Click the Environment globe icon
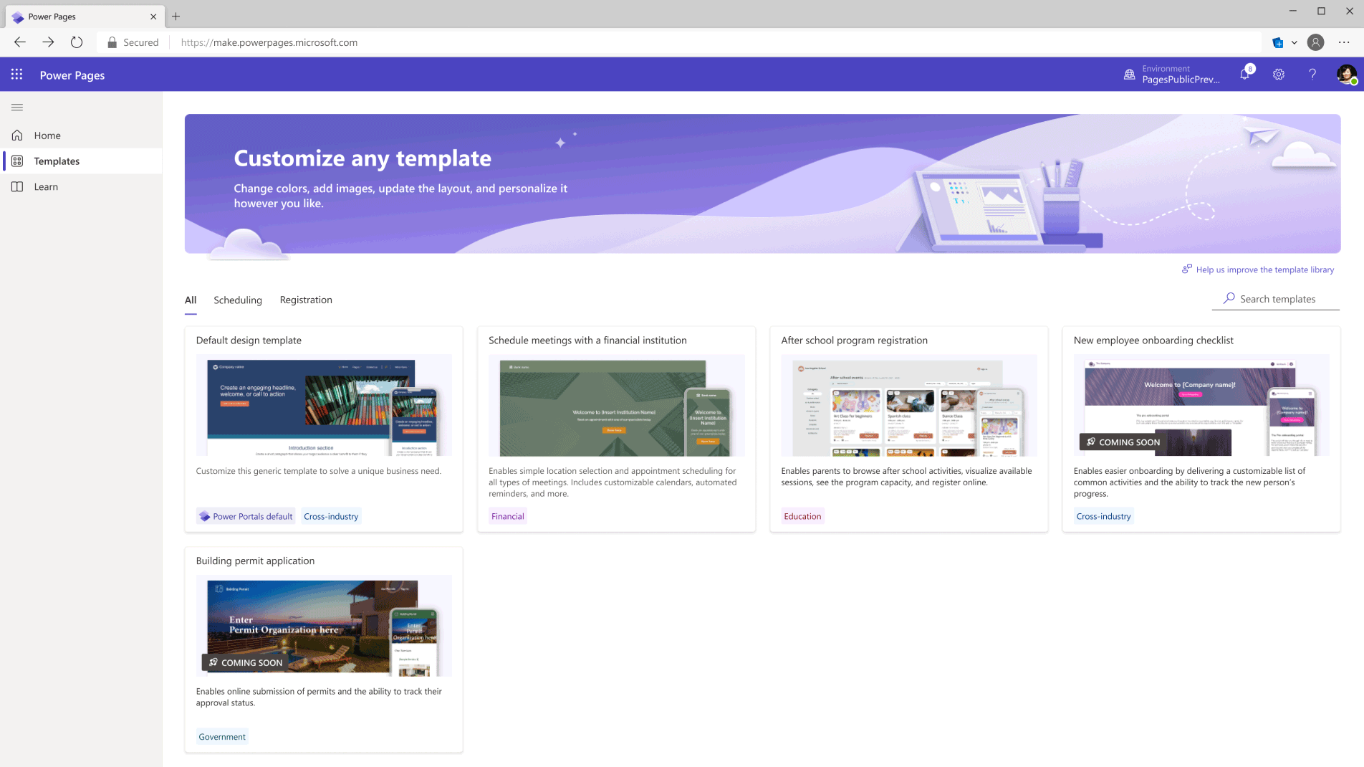This screenshot has width=1364, height=767. (x=1130, y=75)
